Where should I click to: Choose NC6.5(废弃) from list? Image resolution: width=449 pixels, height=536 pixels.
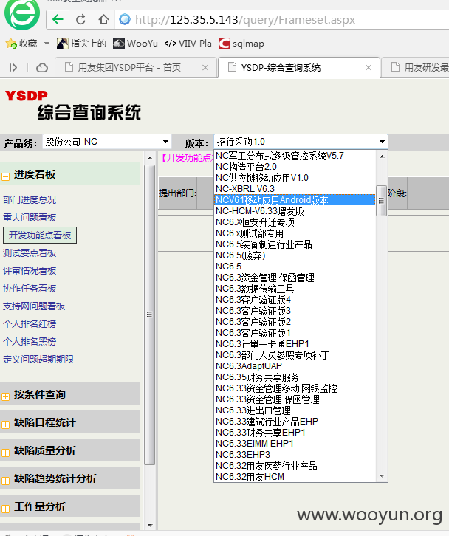pyautogui.click(x=295, y=255)
